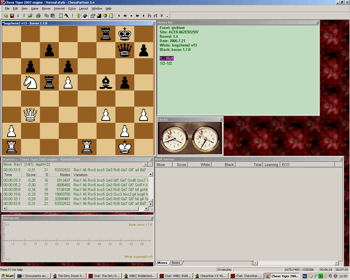The height and width of the screenshot is (280, 350).
Task: Open the Extra menu
Action: [x=72, y=8]
